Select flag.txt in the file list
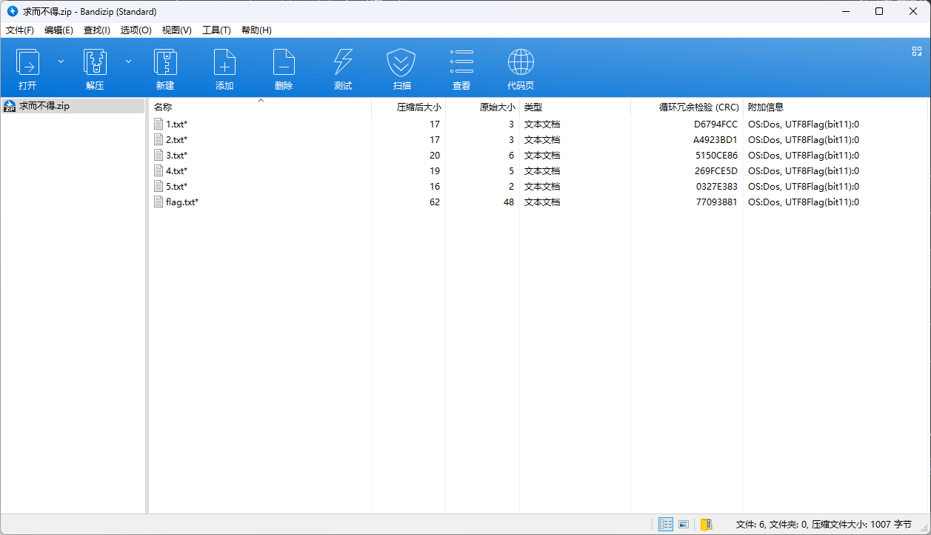 pyautogui.click(x=181, y=202)
